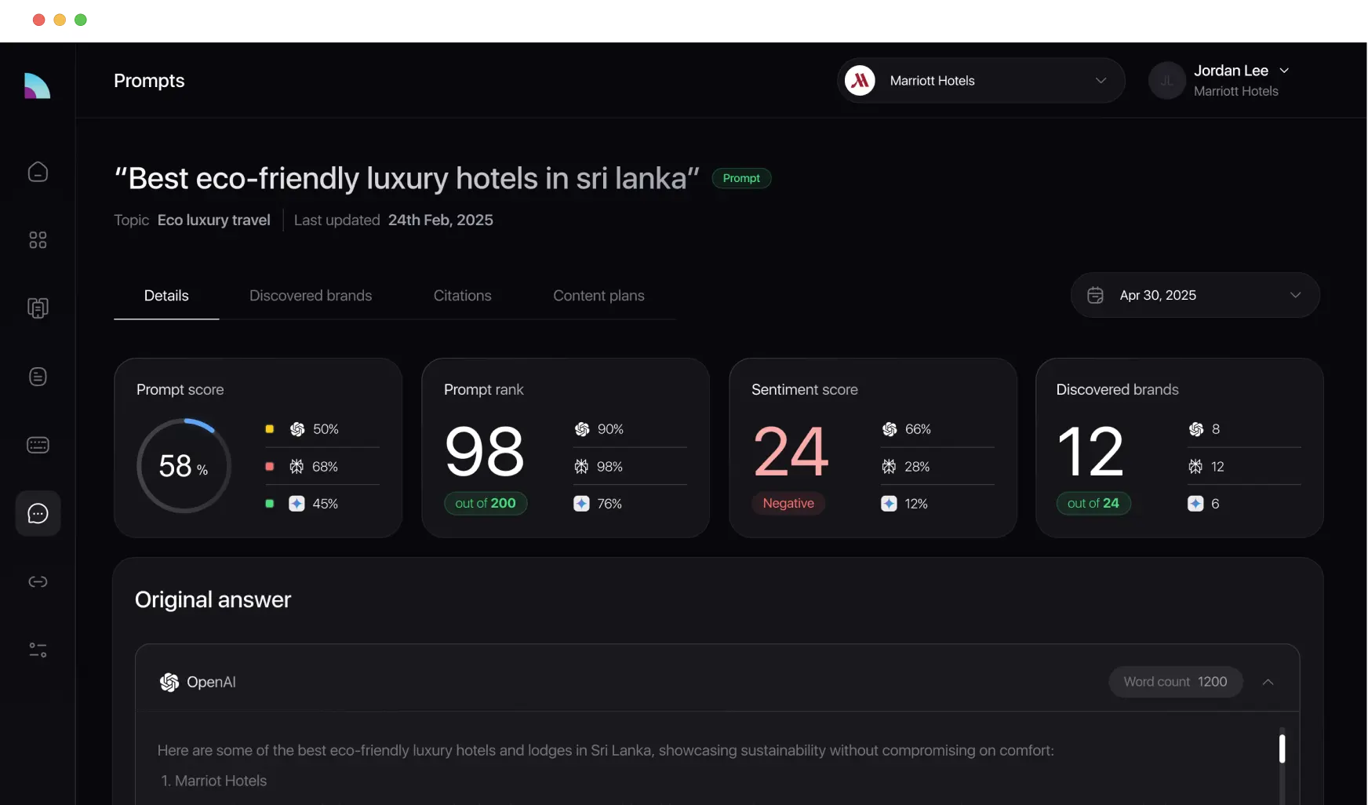The image size is (1368, 805).
Task: Click the Perplexity icon next to 28% in Sentiment score
Action: (889, 467)
